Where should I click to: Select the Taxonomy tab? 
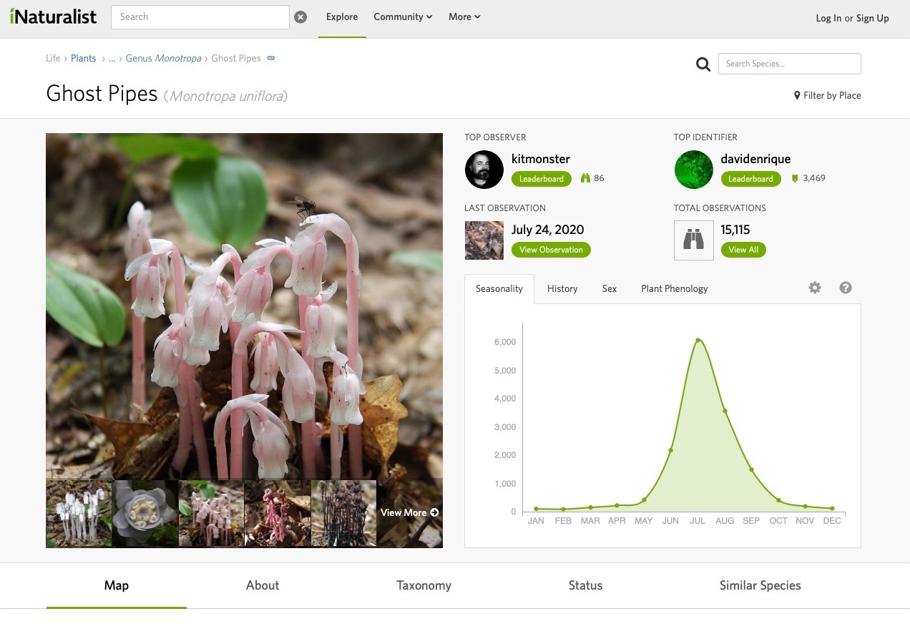click(424, 585)
